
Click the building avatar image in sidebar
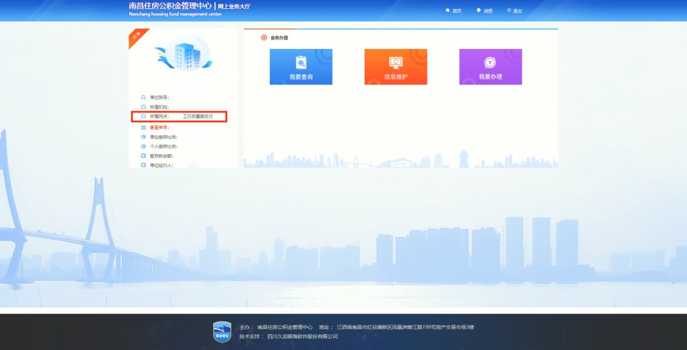tap(184, 54)
